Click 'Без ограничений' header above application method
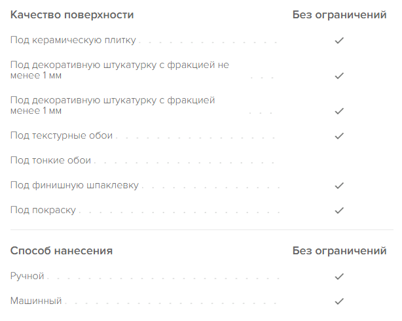 339,250
